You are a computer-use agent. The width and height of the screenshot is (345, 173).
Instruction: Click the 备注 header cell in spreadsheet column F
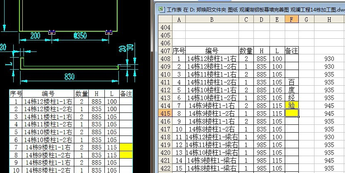point(291,51)
